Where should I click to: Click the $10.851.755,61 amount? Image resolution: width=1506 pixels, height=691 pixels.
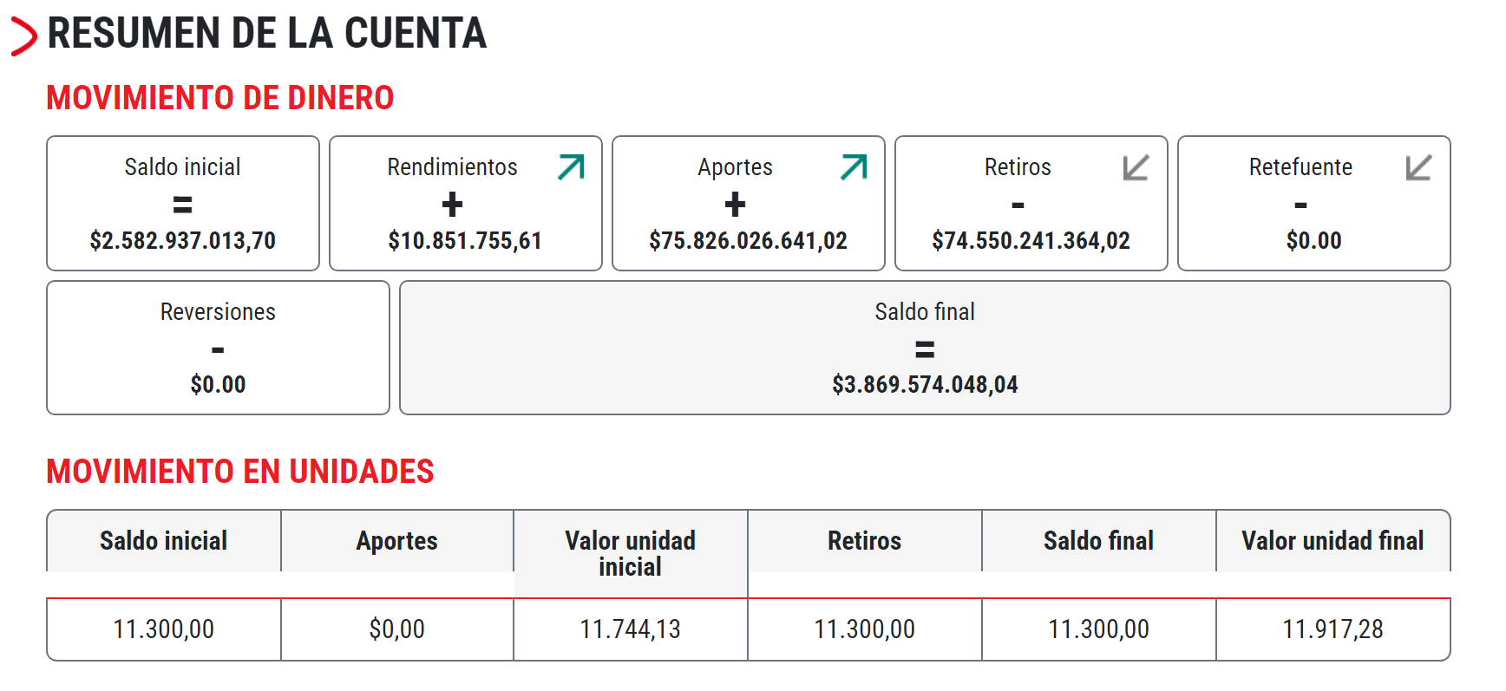[465, 240]
